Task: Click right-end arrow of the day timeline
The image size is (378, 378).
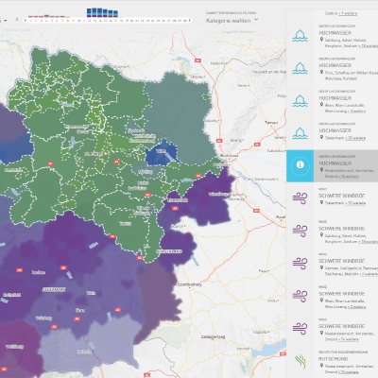Action: click(x=190, y=21)
